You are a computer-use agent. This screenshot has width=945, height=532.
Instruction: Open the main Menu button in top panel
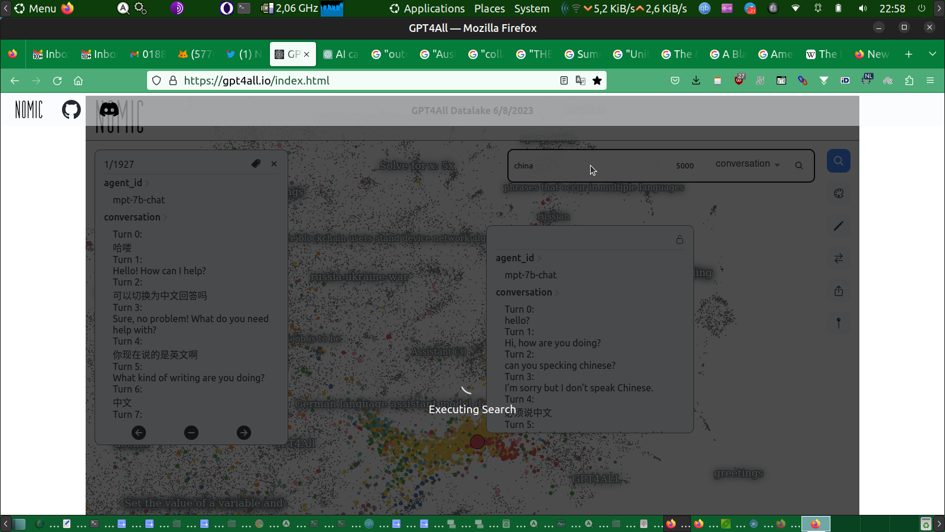click(x=35, y=8)
